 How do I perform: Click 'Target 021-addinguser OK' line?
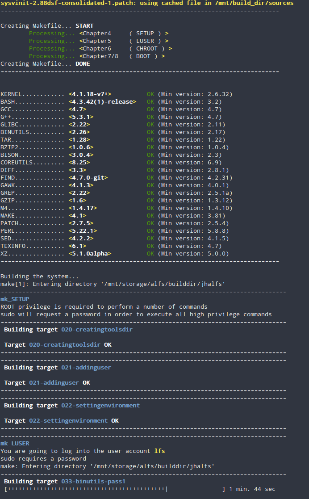(47, 383)
